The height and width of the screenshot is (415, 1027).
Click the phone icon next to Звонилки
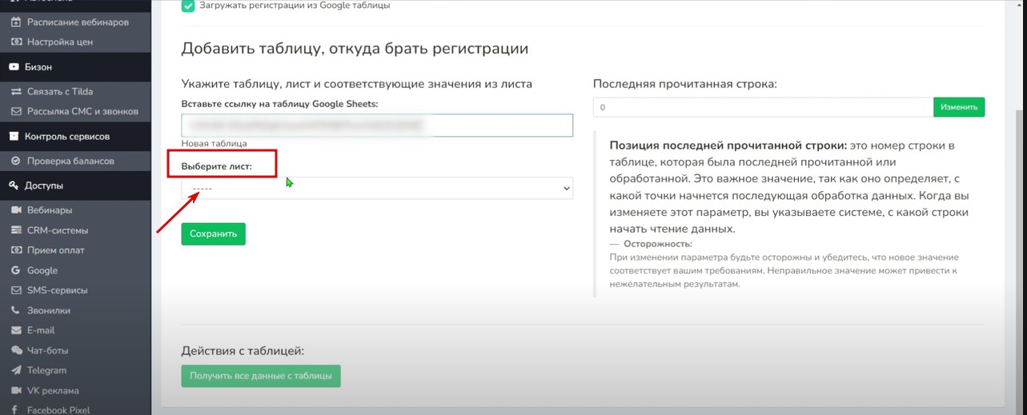coord(16,310)
